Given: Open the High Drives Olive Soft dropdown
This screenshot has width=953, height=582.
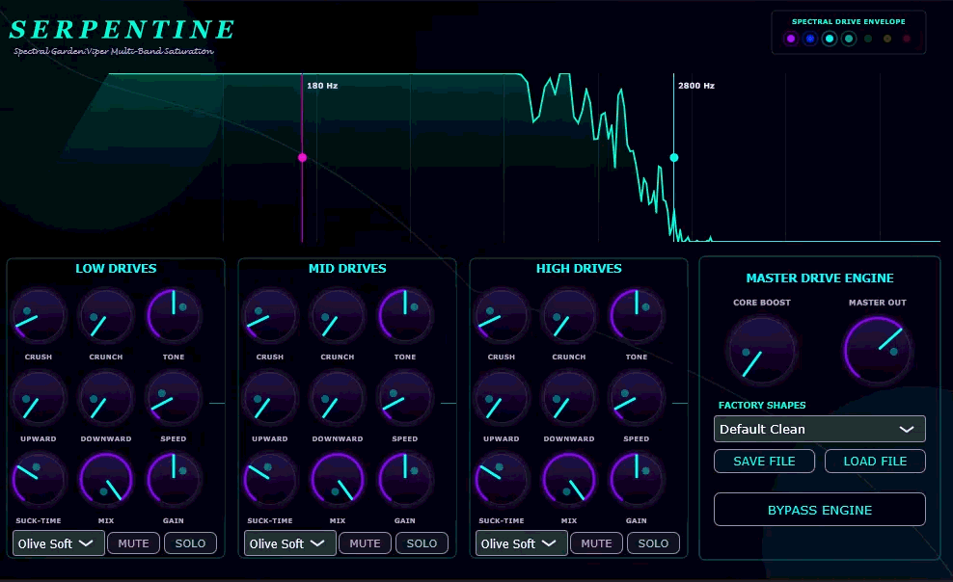Looking at the screenshot, I should point(522,543).
